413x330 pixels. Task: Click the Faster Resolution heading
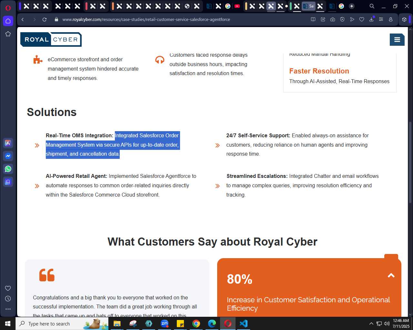(x=319, y=71)
